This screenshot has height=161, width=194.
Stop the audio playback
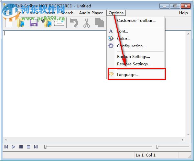pyautogui.click(x=28, y=147)
